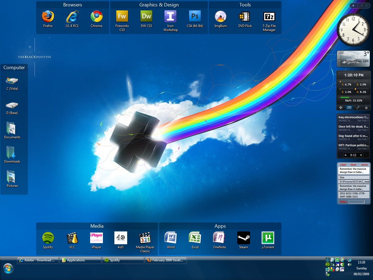Switch to February 2009 Deskt... Firefox window
The image size is (373, 280).
click(166, 260)
